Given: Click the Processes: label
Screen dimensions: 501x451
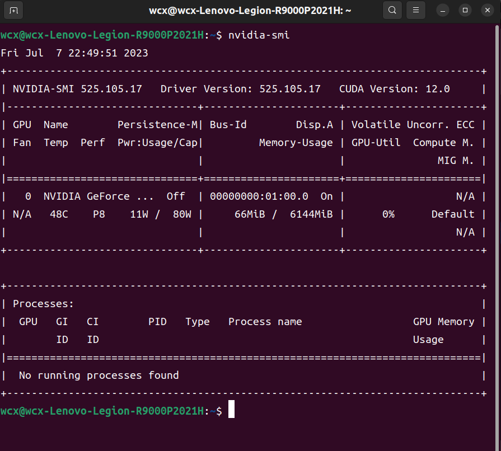Looking at the screenshot, I should (43, 304).
